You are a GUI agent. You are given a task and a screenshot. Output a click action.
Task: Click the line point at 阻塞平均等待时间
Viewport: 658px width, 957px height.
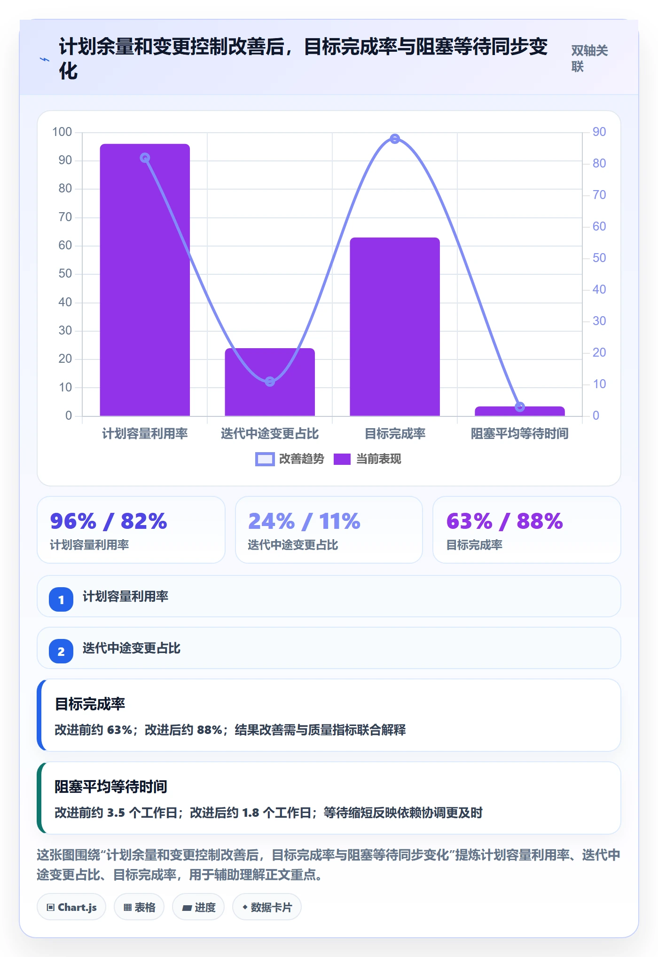coord(520,407)
